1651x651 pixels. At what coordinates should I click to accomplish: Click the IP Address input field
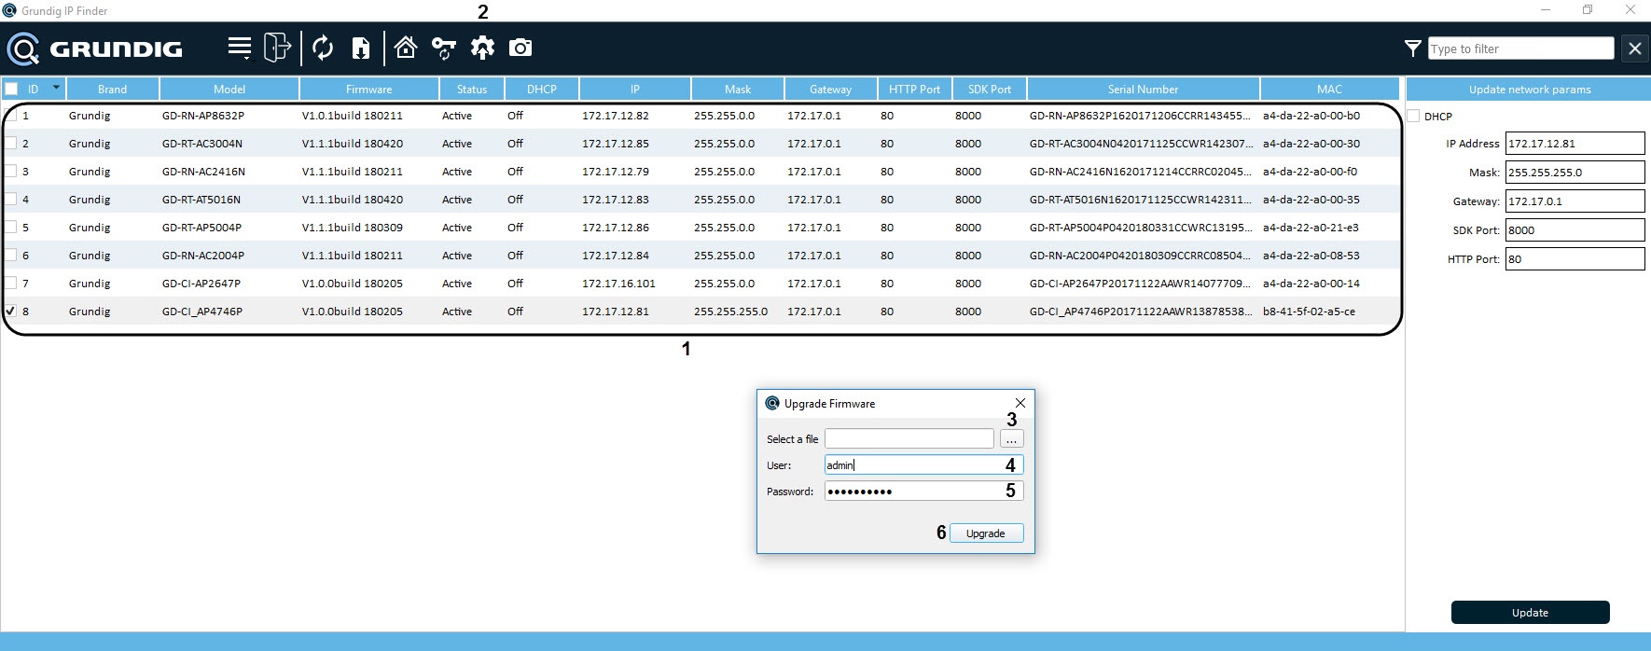1575,144
